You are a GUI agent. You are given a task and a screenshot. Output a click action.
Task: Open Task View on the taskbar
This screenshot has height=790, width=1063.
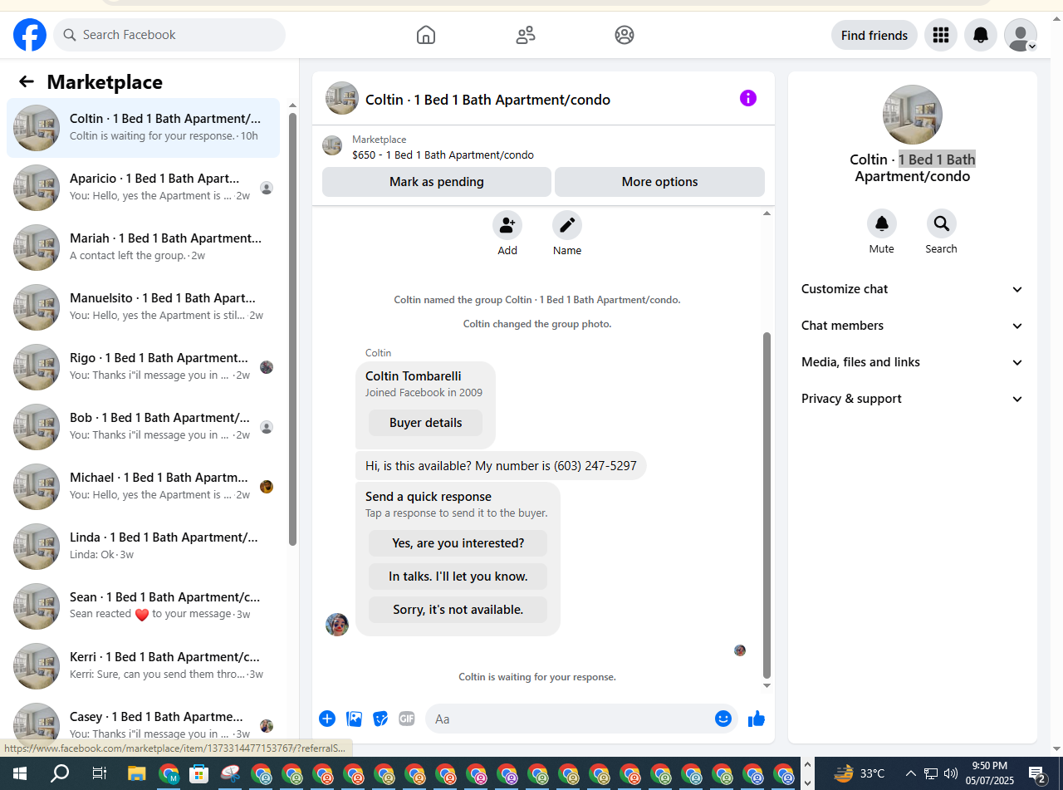[x=99, y=774]
